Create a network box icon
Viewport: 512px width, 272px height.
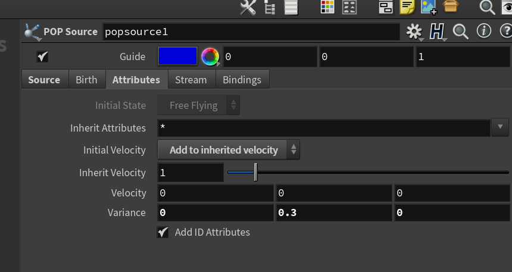386,7
